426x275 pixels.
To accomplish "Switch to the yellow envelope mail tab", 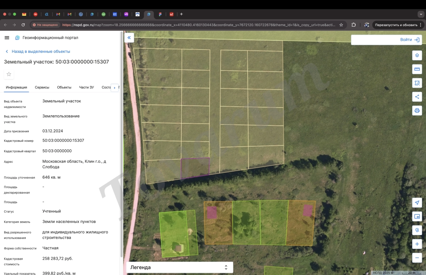I will (24, 14).
